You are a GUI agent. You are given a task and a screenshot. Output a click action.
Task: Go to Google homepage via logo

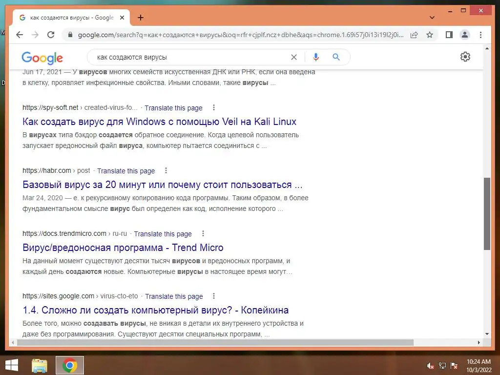(42, 58)
